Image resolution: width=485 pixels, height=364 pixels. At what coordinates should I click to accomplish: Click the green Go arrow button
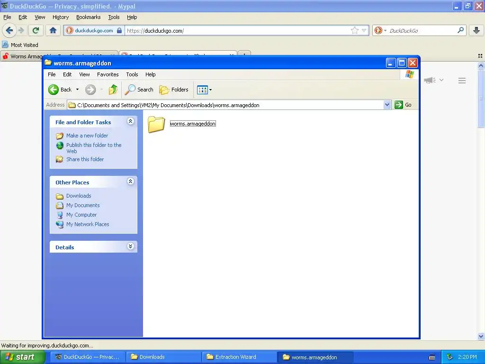point(399,105)
